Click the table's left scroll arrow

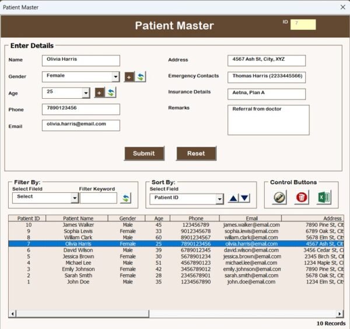point(12,314)
